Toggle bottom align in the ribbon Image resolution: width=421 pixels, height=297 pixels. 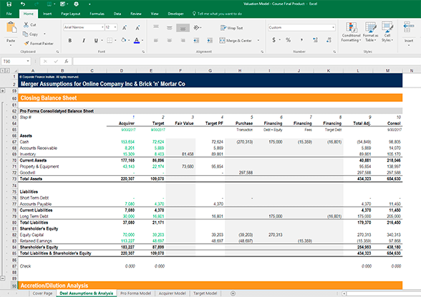pyautogui.click(x=183, y=28)
